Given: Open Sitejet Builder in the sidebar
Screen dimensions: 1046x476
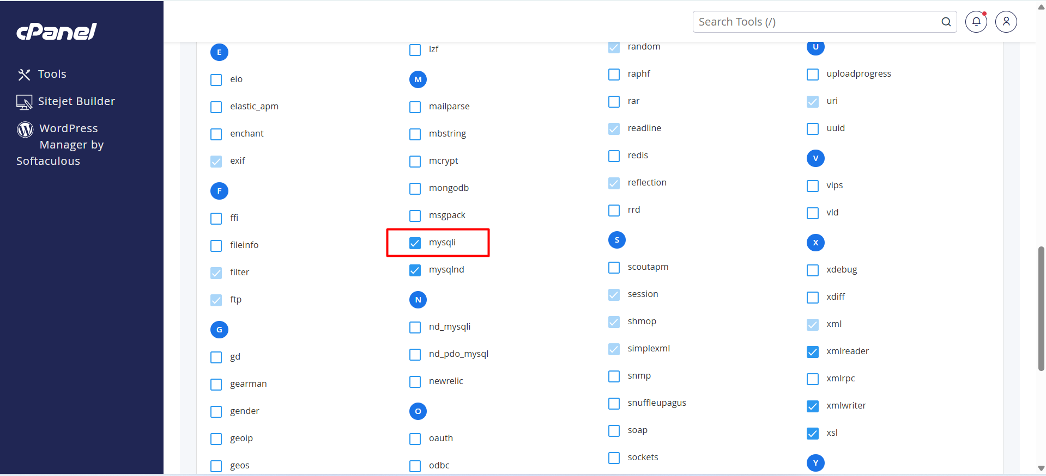Looking at the screenshot, I should [76, 101].
